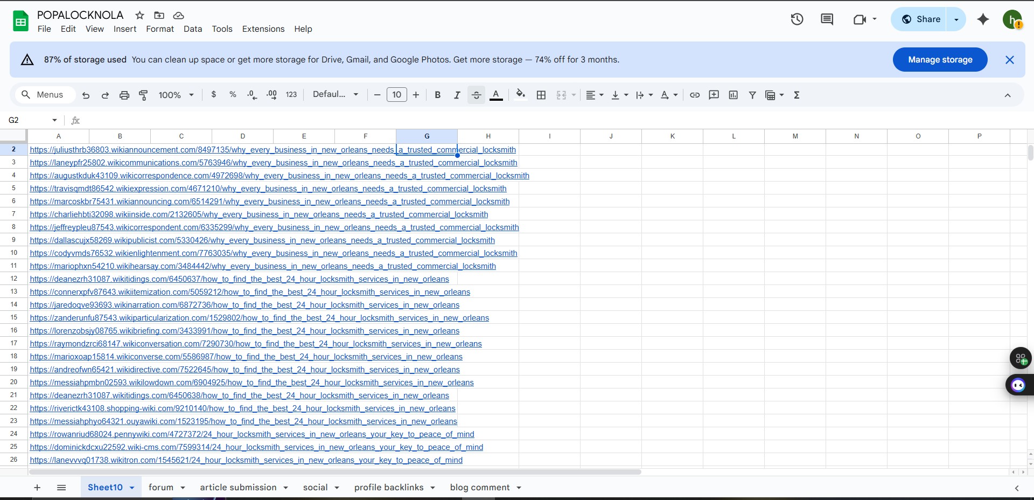Image resolution: width=1034 pixels, height=500 pixels.
Task: Switch to the profile backlinks sheet tab
Action: [389, 487]
